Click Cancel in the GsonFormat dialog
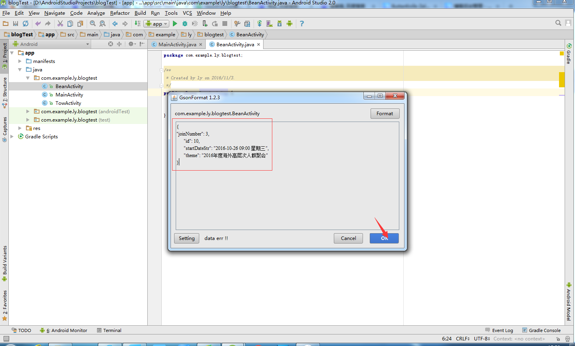 click(x=348, y=238)
